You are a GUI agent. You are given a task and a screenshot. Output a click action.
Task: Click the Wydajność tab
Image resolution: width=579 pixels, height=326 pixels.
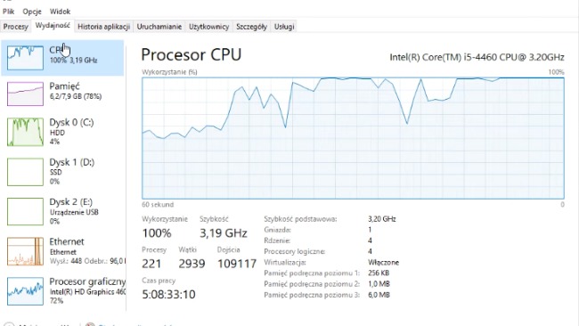[x=53, y=26]
